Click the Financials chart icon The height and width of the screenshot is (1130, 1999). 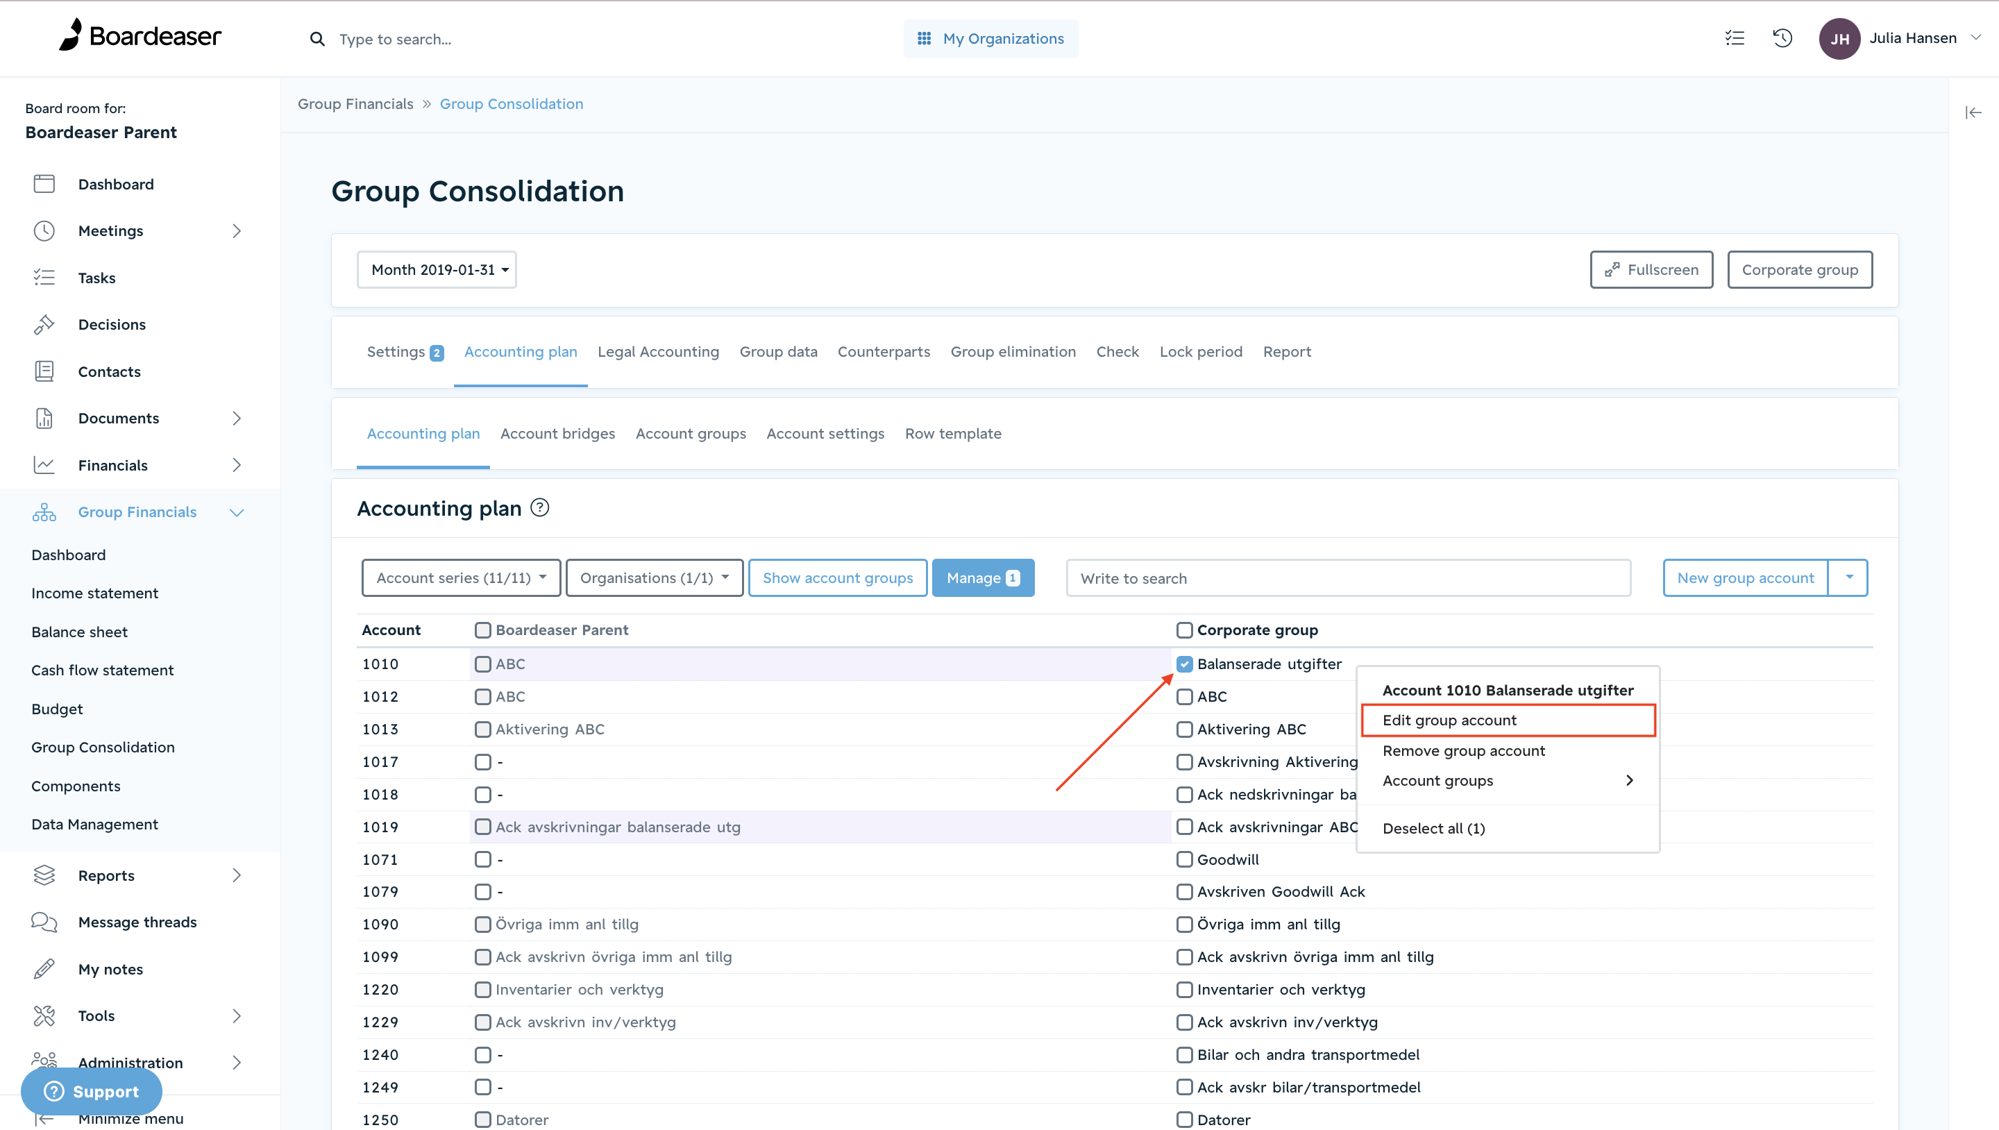click(x=44, y=465)
